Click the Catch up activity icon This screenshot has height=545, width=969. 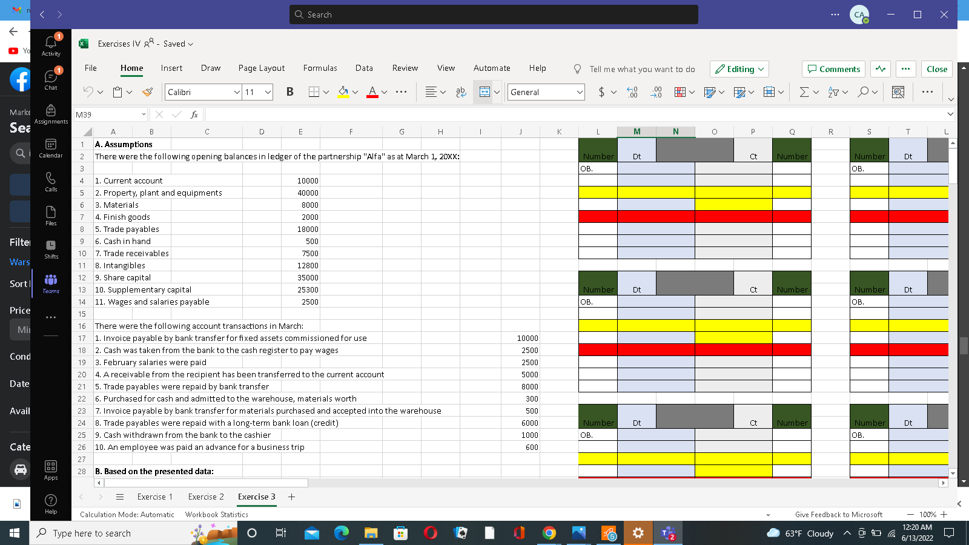(x=881, y=69)
